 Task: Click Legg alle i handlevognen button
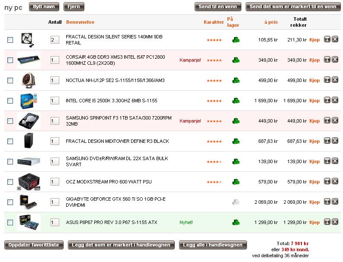point(213,245)
